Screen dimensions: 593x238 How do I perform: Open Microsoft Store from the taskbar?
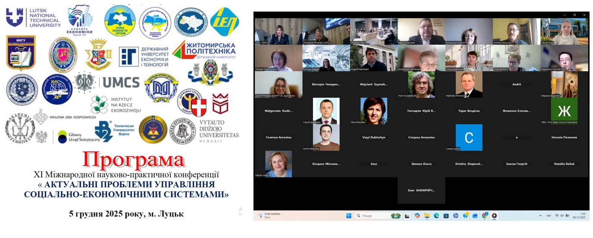[x=446, y=216]
